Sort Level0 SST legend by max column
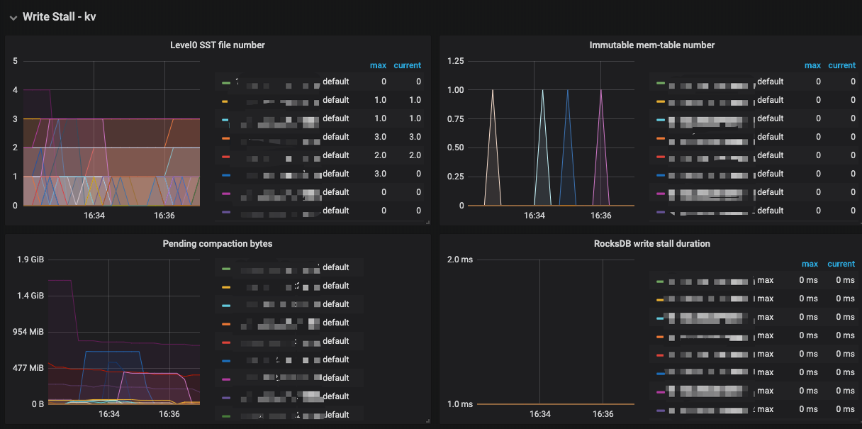 click(x=378, y=65)
